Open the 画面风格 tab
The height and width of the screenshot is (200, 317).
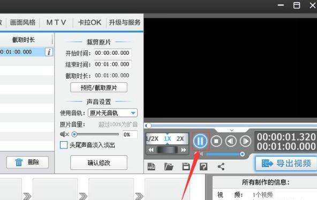22,22
